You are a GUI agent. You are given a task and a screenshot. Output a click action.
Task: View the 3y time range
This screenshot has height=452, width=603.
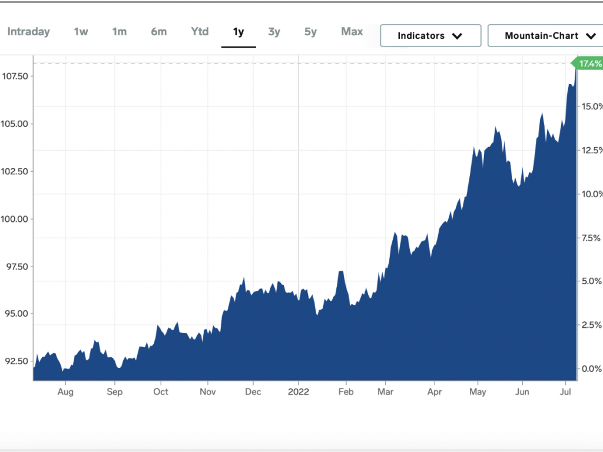pyautogui.click(x=274, y=32)
